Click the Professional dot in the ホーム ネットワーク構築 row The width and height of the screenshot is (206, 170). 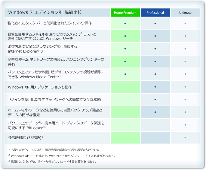(x=155, y=61)
